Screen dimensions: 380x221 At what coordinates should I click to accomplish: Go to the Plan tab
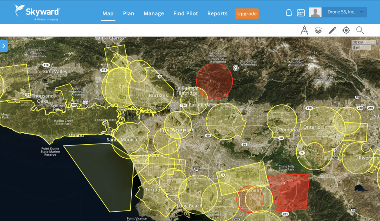coord(128,14)
